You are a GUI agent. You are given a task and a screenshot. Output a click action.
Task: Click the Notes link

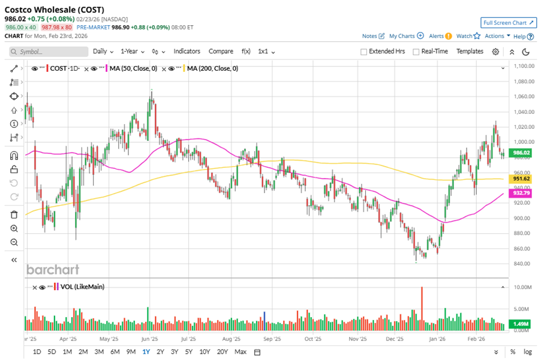pos(373,36)
